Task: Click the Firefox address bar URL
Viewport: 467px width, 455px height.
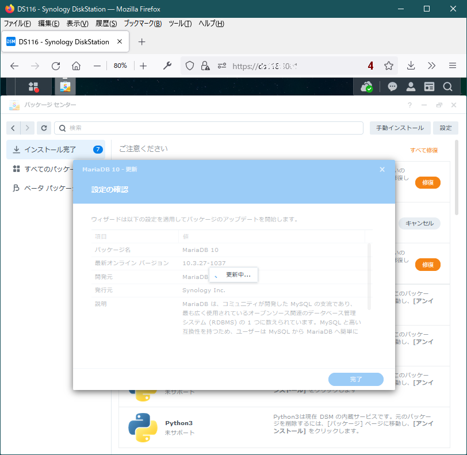Action: click(265, 66)
